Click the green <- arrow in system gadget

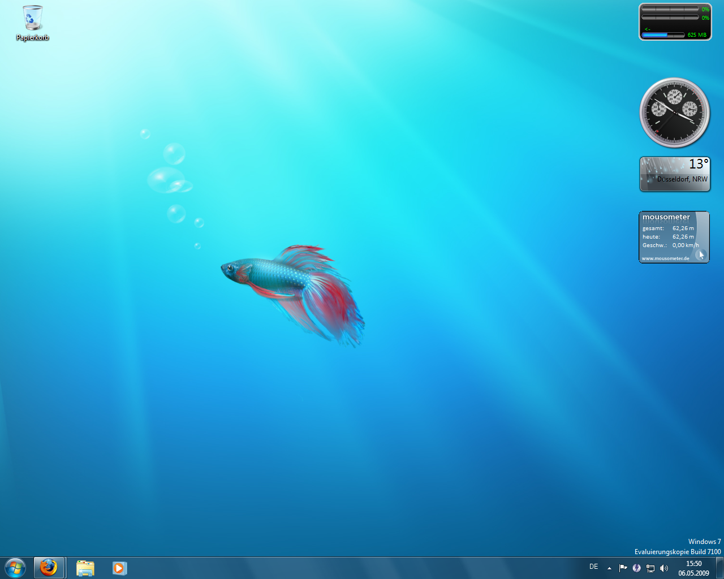click(648, 29)
